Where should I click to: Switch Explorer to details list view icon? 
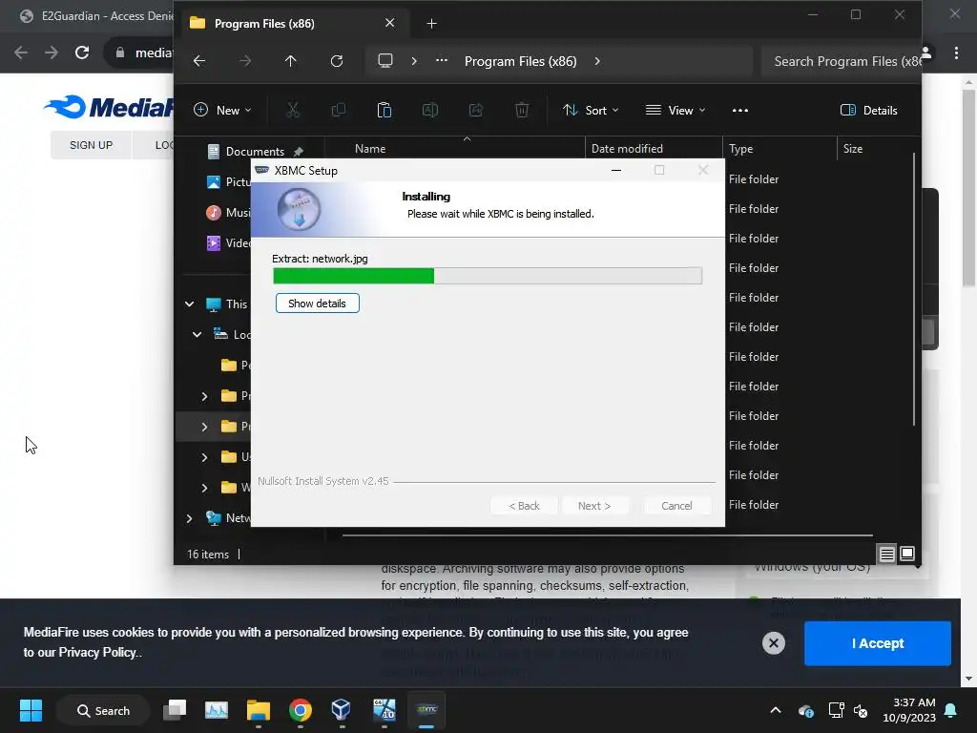pos(886,554)
